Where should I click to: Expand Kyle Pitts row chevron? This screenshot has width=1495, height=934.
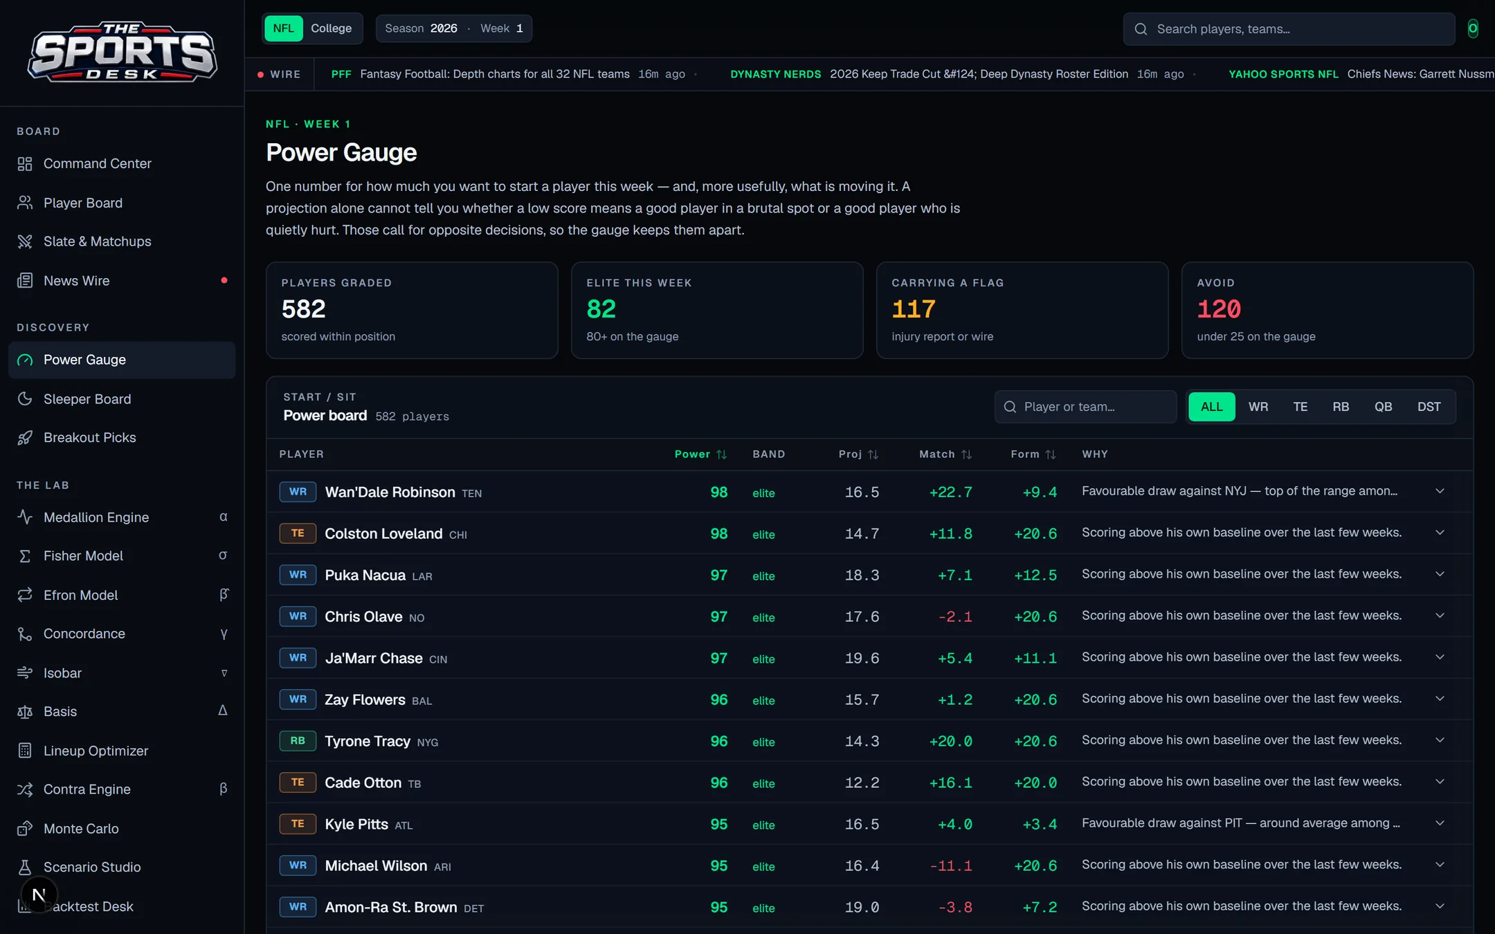pos(1440,823)
